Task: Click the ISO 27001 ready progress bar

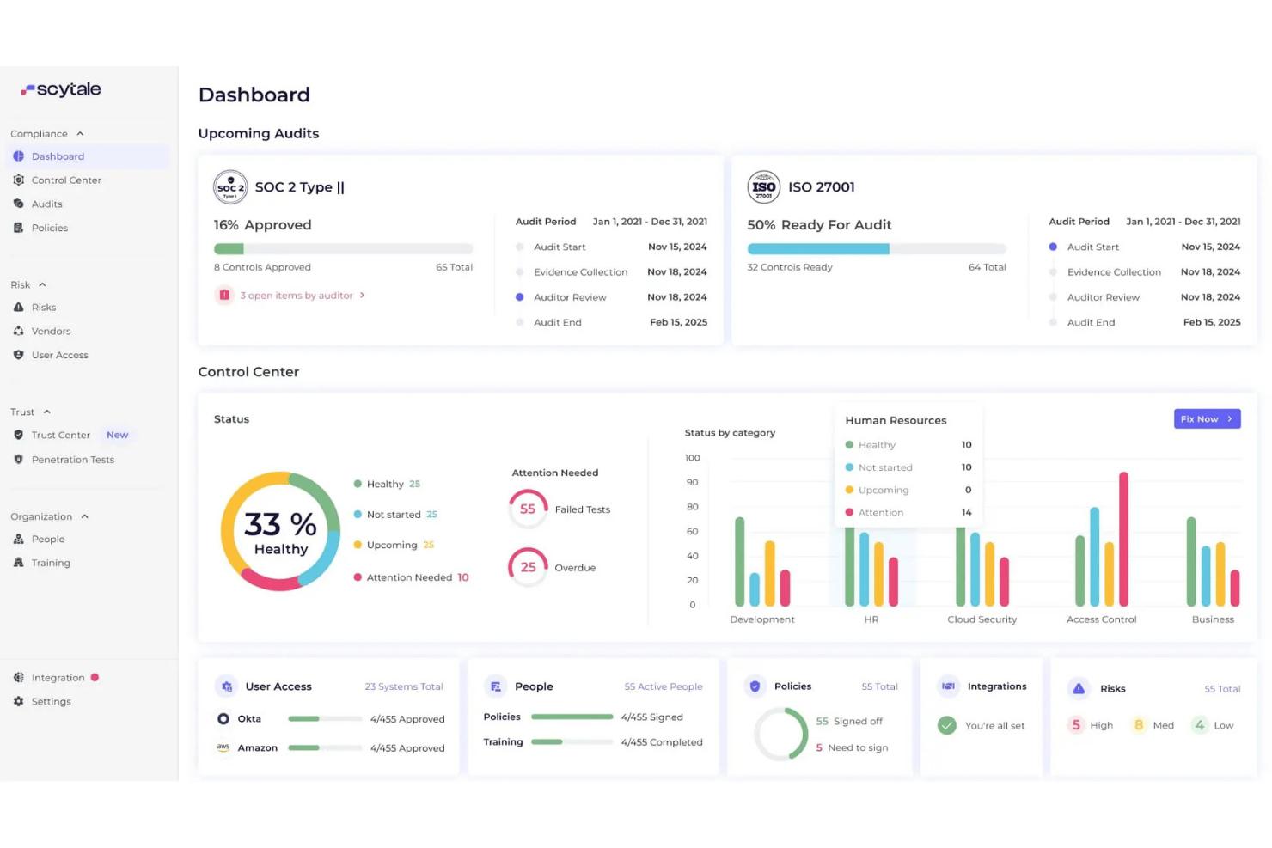Action: 877,249
